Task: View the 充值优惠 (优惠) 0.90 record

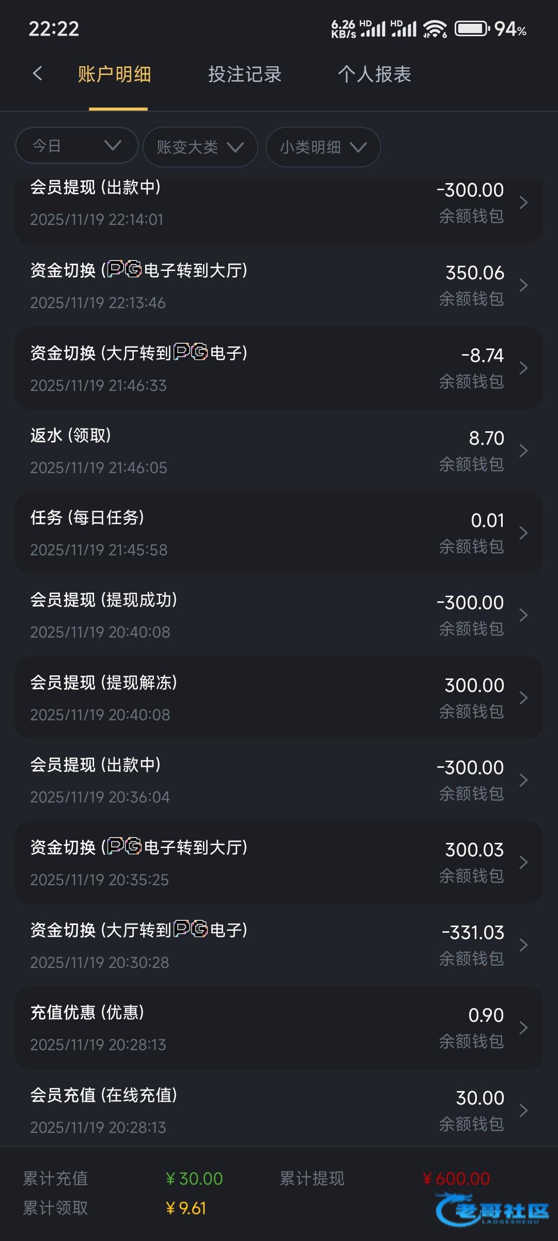Action: 279,1028
